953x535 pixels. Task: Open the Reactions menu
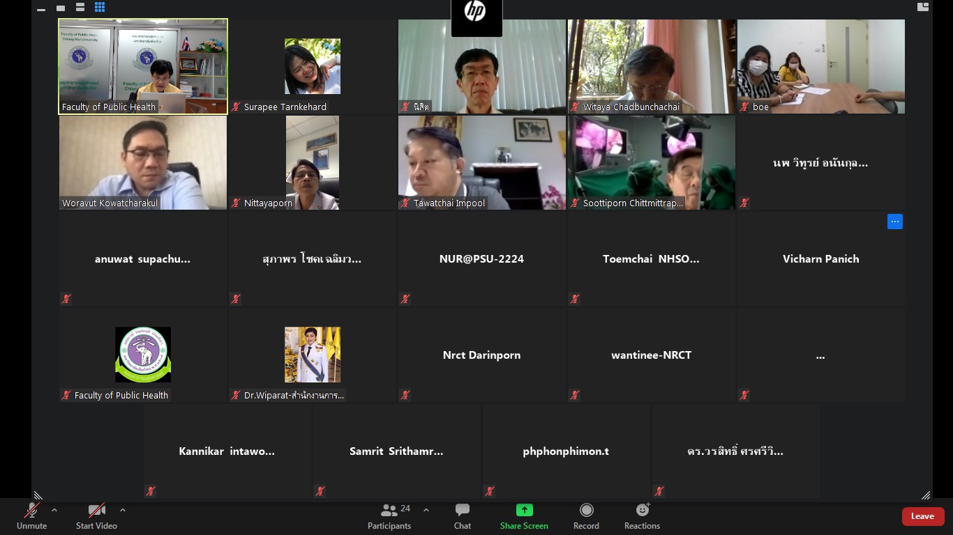pos(642,516)
